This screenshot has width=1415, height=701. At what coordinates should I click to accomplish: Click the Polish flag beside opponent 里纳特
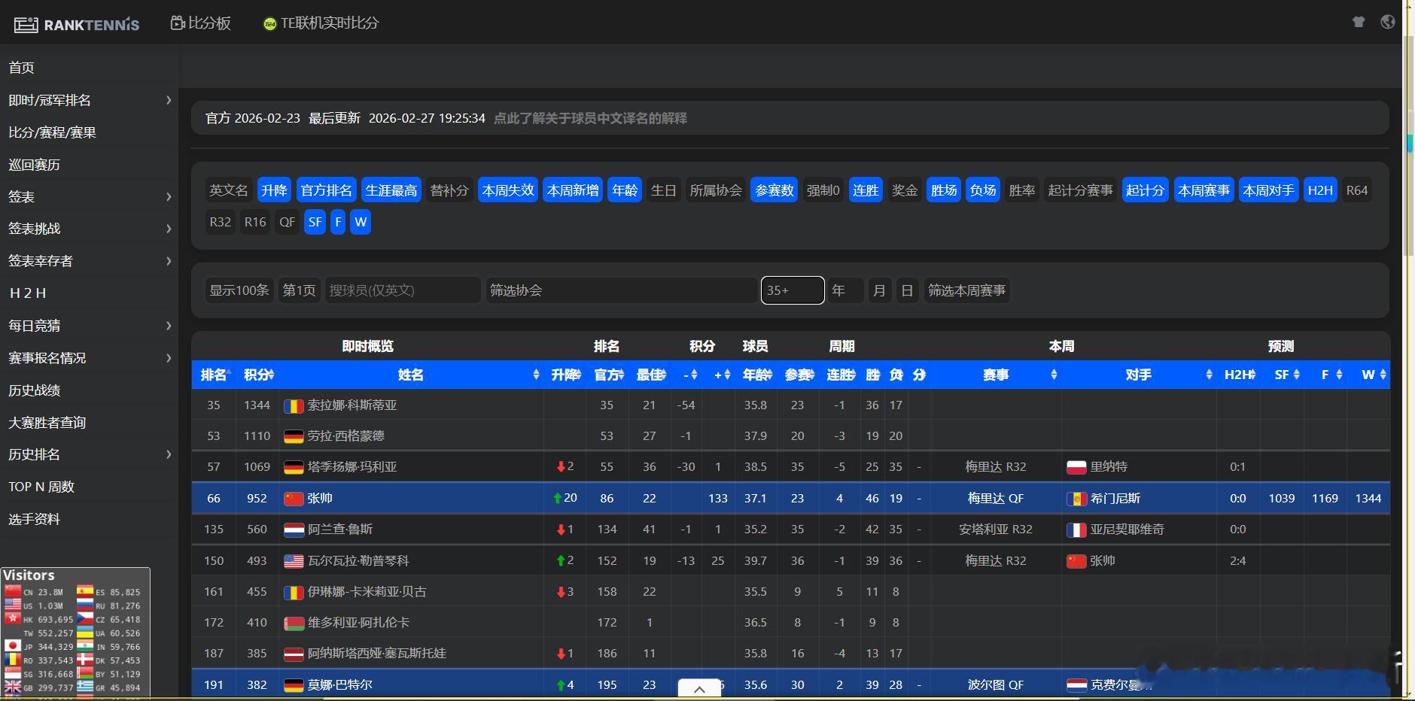[x=1076, y=467]
